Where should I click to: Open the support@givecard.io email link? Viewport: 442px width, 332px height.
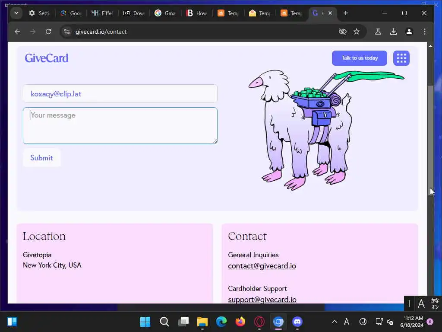(262, 300)
